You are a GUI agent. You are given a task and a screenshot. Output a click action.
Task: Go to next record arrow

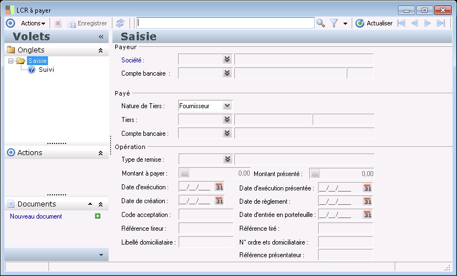pyautogui.click(x=427, y=23)
